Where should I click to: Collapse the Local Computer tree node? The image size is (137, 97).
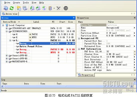(x=3, y=25)
